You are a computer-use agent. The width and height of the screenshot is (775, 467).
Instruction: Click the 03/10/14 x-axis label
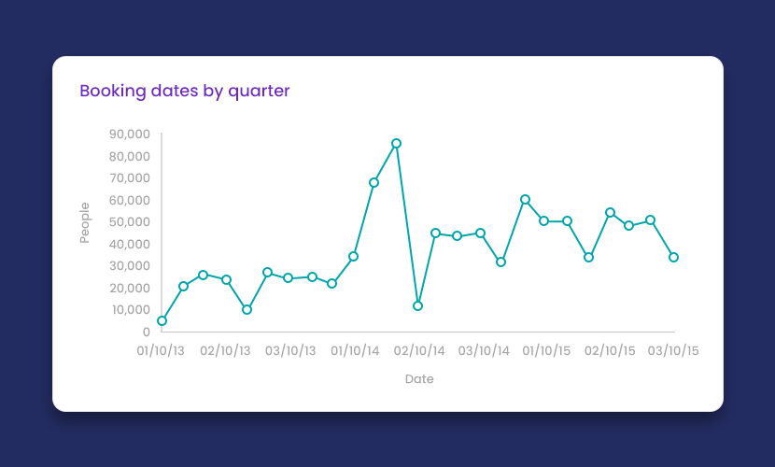[x=484, y=351]
